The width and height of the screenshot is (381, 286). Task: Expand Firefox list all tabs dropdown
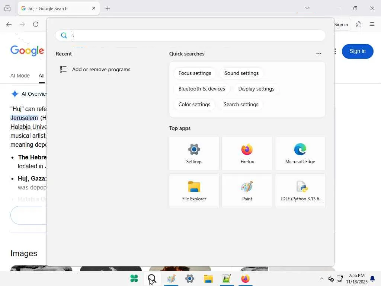point(307,8)
